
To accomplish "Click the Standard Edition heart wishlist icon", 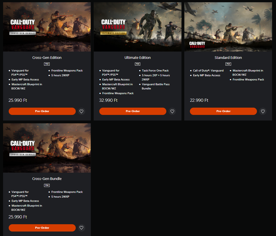I will pos(263,111).
